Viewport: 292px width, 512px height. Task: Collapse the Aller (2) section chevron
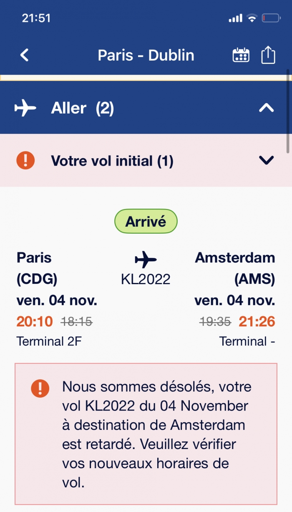[x=267, y=108]
